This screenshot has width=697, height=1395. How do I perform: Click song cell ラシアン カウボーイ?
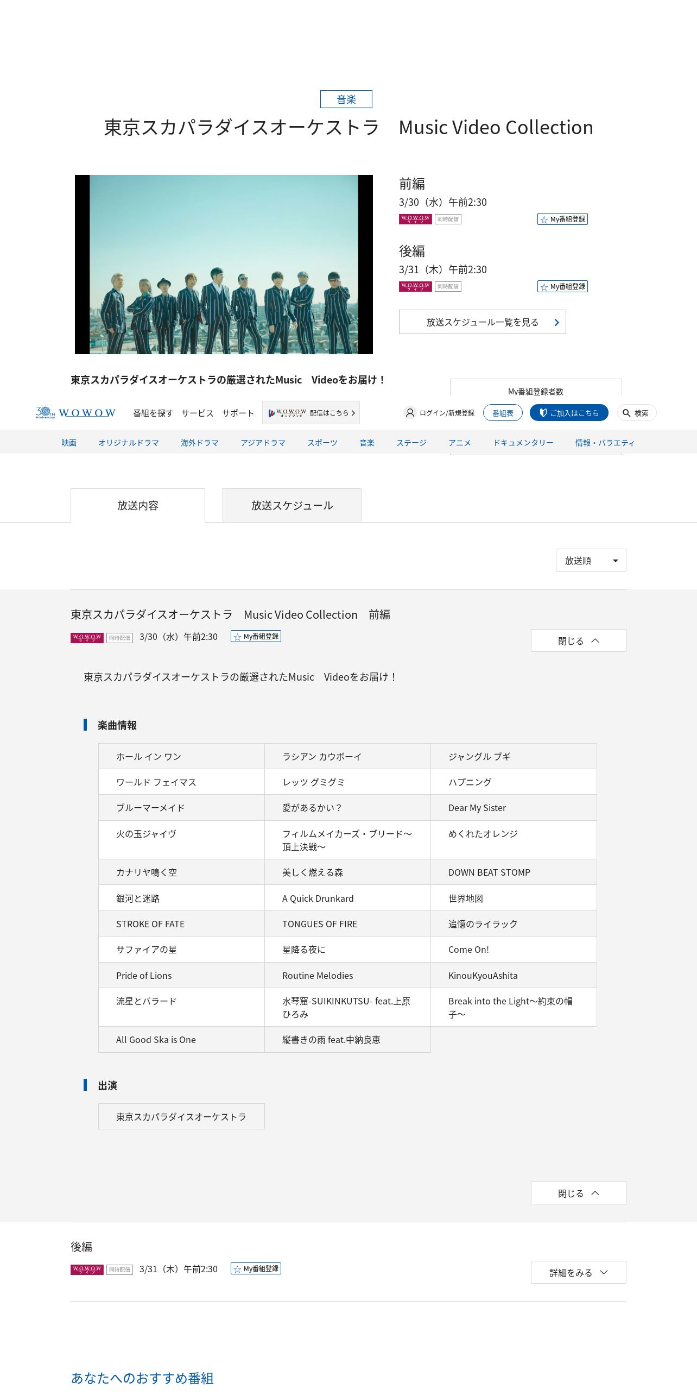(347, 756)
